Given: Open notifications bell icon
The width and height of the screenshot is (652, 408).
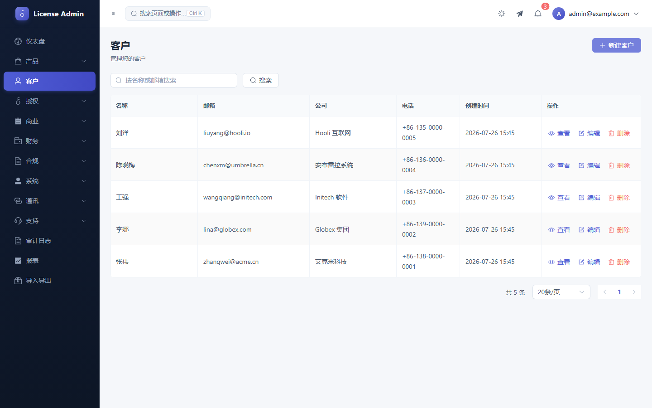Looking at the screenshot, I should pos(538,14).
